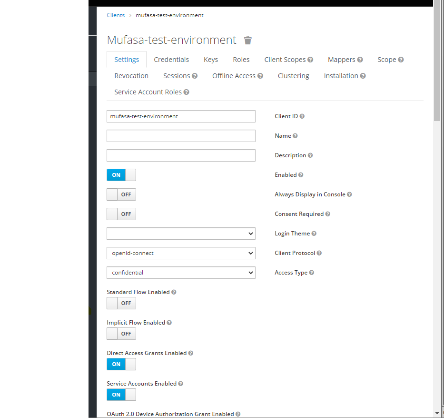Image resolution: width=444 pixels, height=418 pixels.
Task: Open the Roles tab
Action: click(241, 60)
